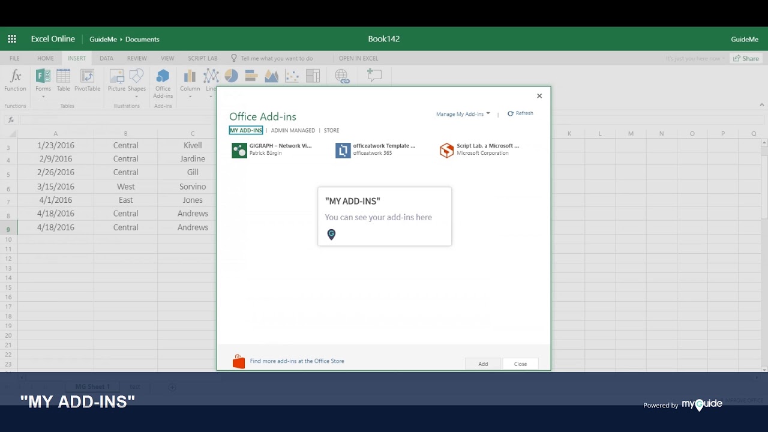Insert a Column chart
768x432 pixels.
(x=190, y=76)
